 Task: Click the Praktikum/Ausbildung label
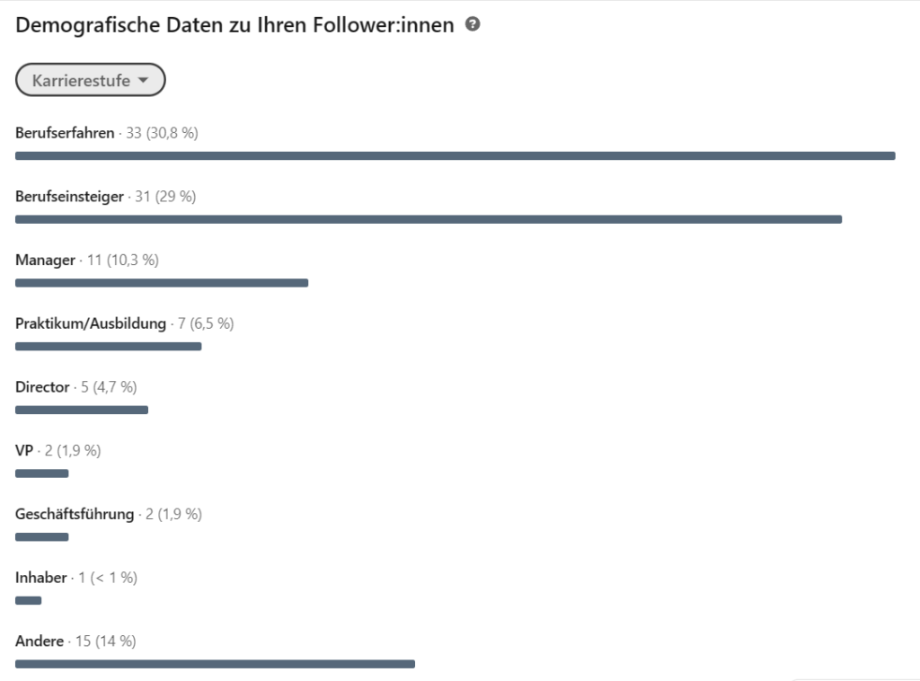(90, 323)
